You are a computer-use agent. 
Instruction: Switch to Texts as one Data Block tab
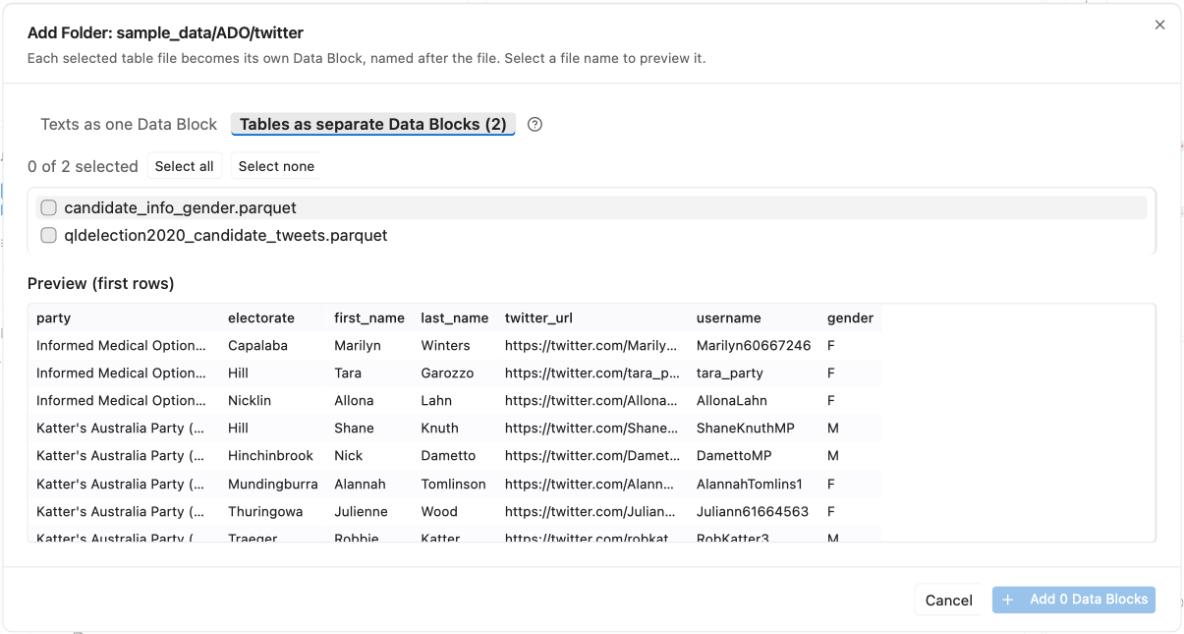[x=129, y=125]
